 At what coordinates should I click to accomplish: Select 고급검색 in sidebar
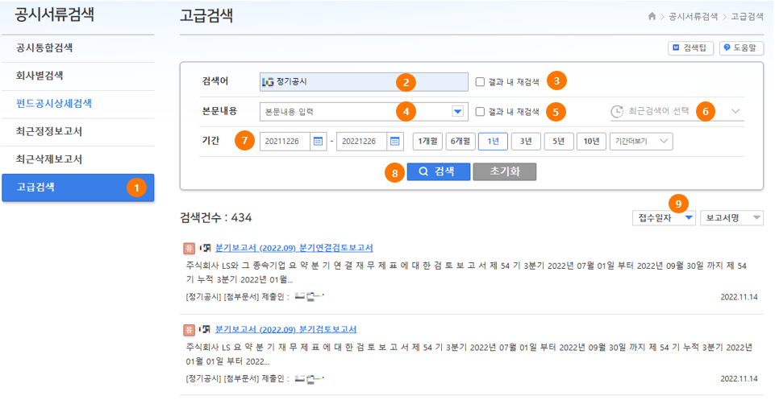click(x=78, y=188)
